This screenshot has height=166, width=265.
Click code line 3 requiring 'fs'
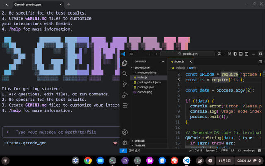coord(215,80)
